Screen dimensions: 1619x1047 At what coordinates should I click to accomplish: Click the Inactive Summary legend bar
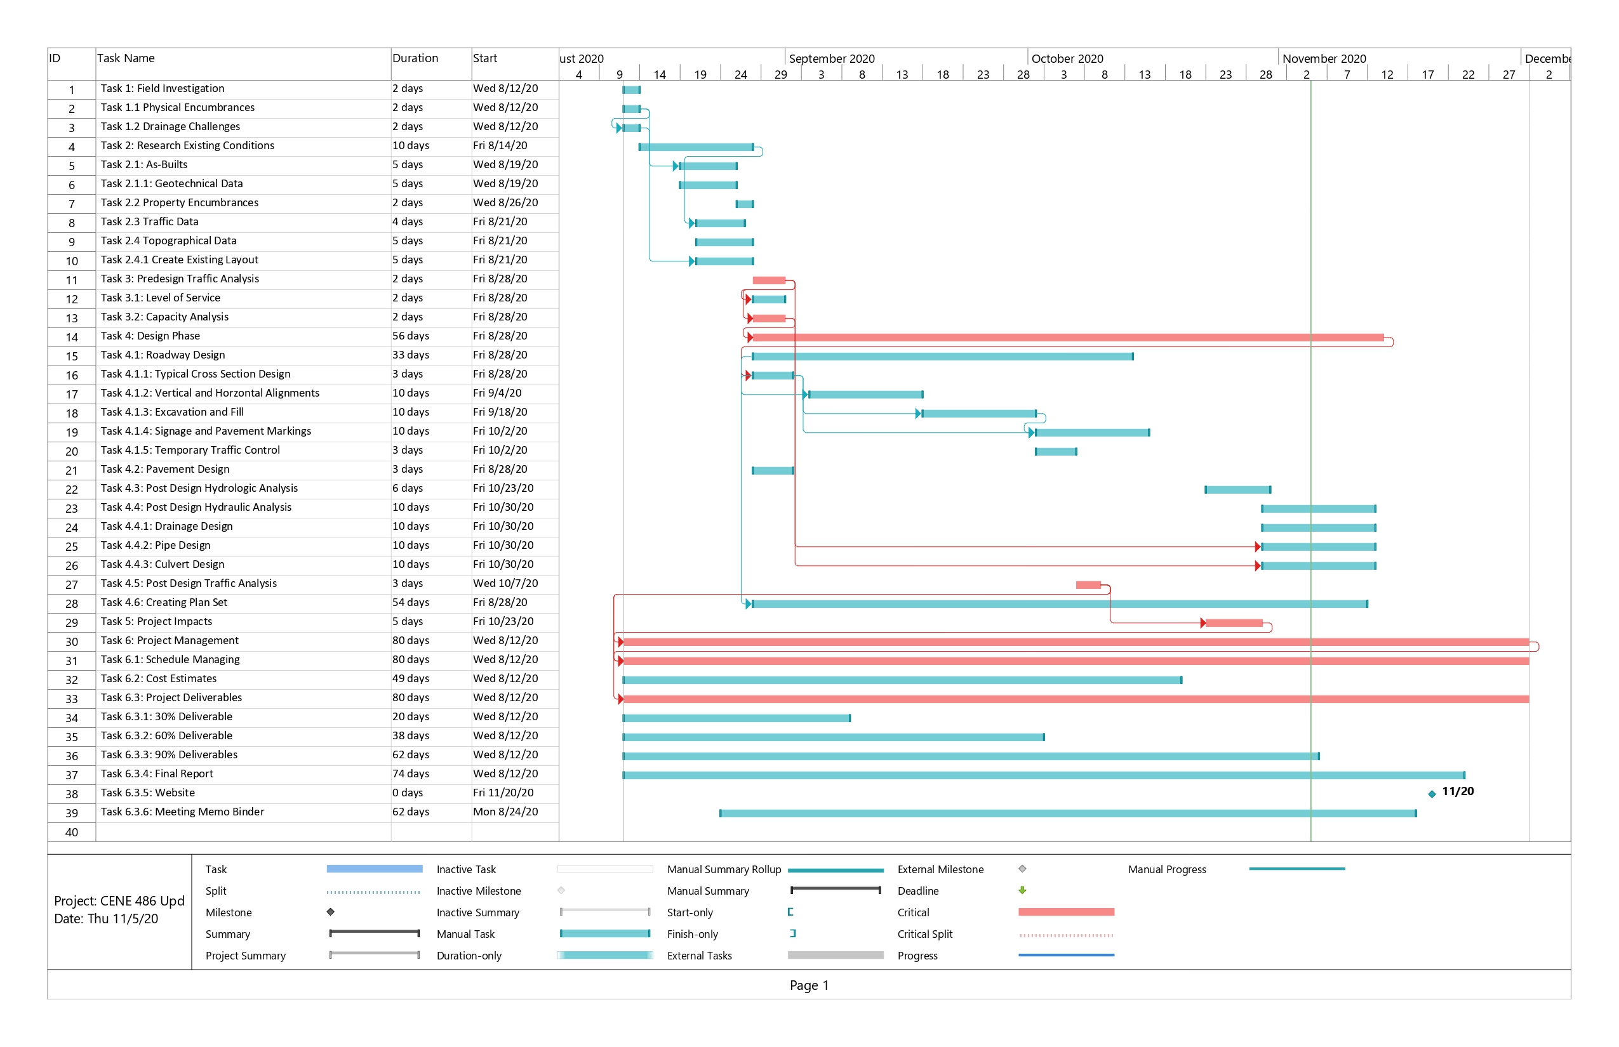pyautogui.click(x=604, y=912)
